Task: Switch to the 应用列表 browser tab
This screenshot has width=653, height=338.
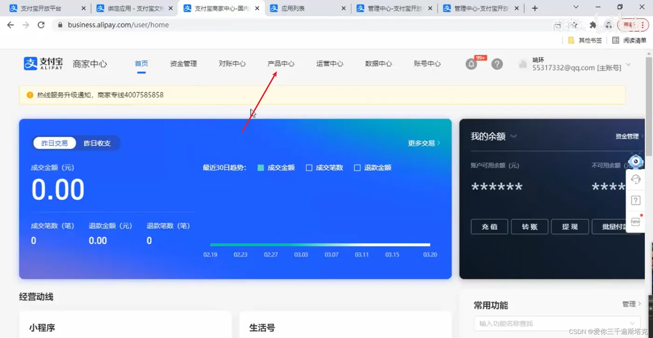Action: 307,8
